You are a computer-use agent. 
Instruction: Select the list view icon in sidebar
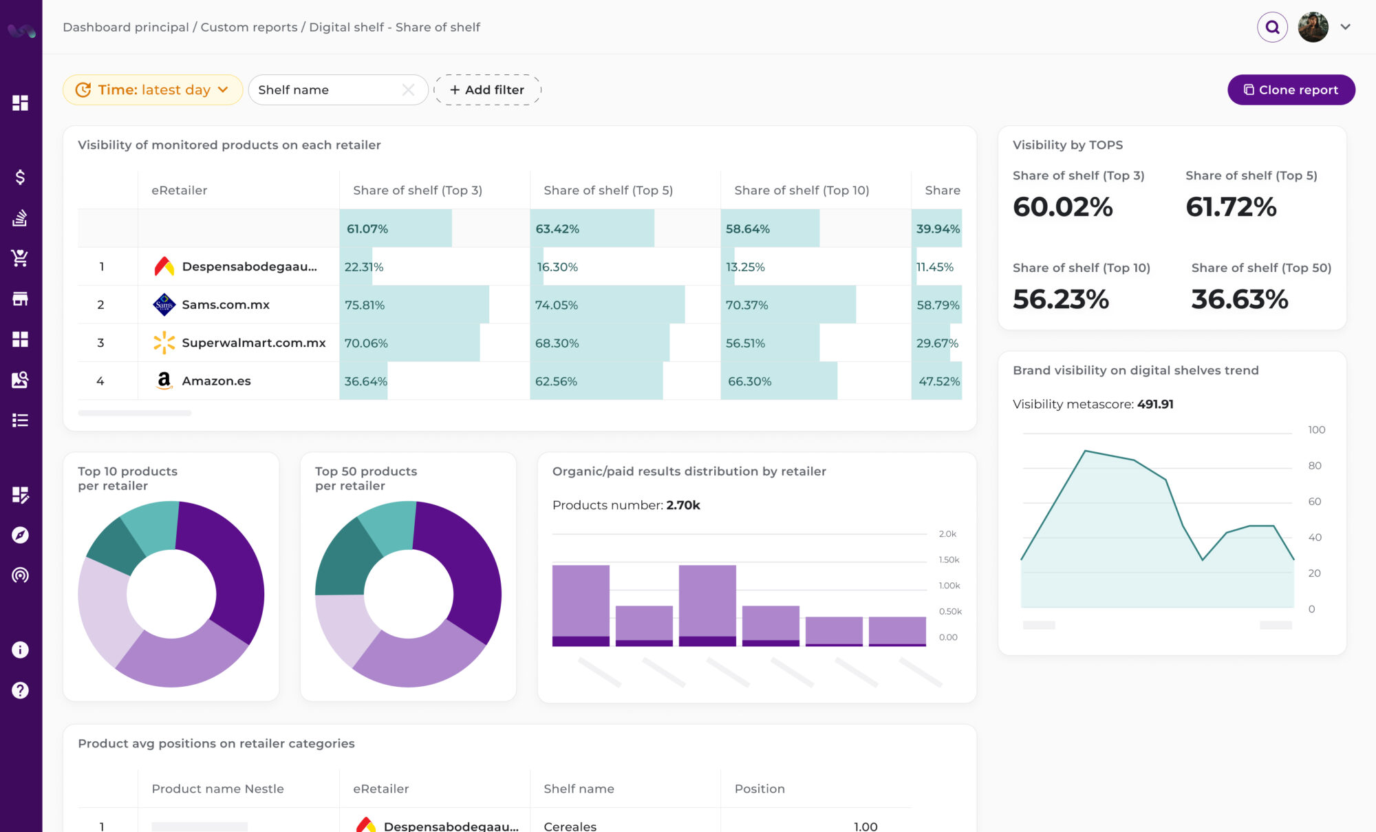tap(20, 420)
